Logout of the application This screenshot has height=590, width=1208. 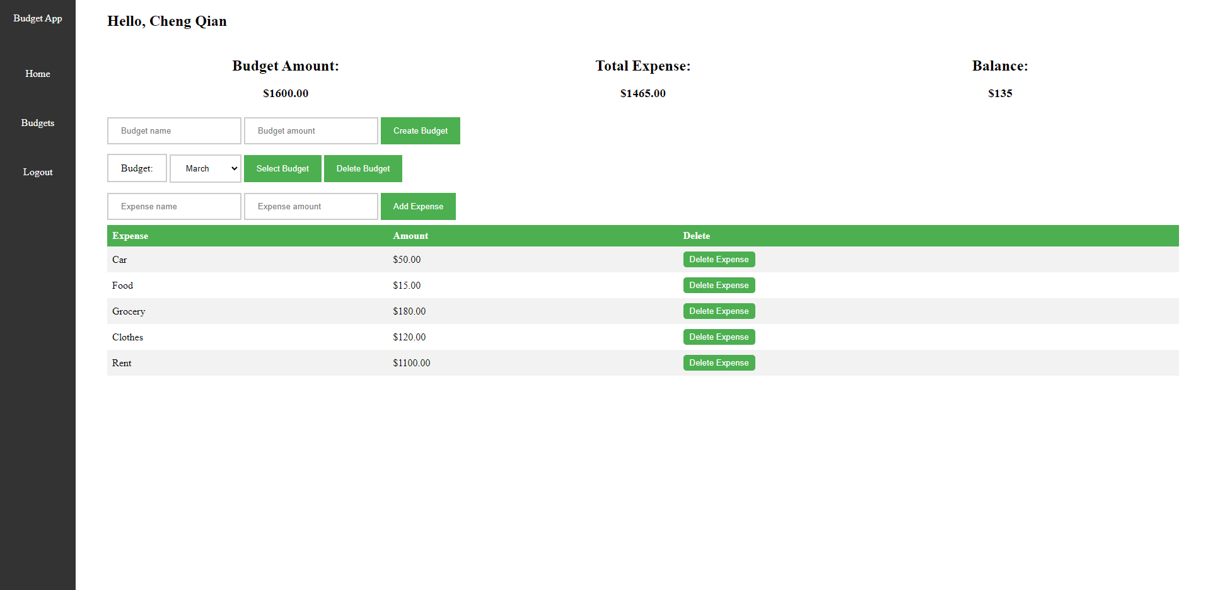[37, 171]
